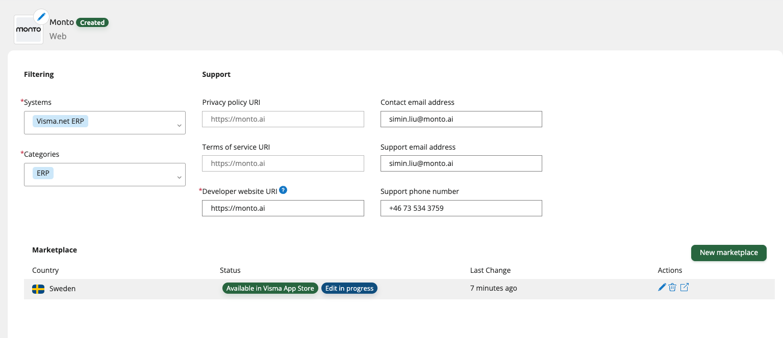Select the Contact email address field
Image resolution: width=783 pixels, height=338 pixels.
[x=461, y=119]
